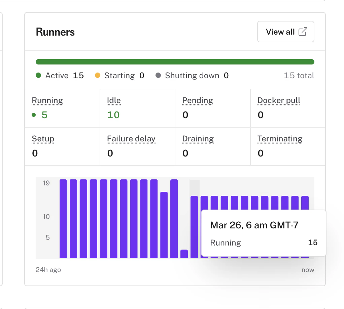Select the Setup status tab
The height and width of the screenshot is (309, 344).
click(x=43, y=139)
